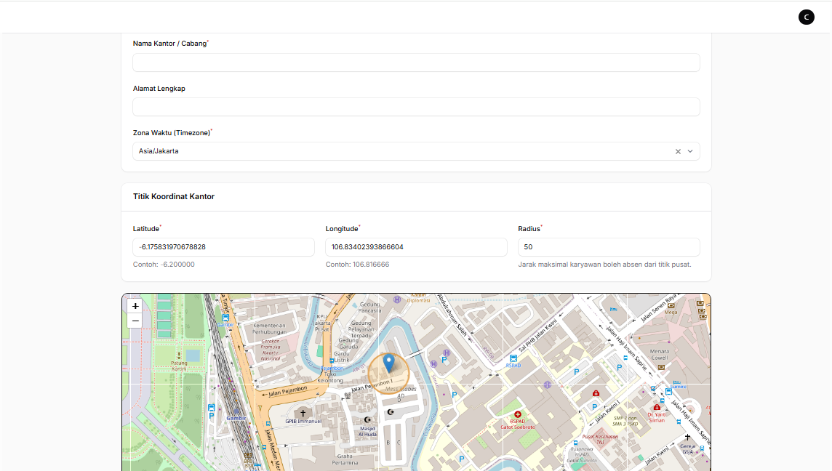The width and height of the screenshot is (832, 471).
Task: Click the GPIB Immanuel church cross icon
Action: click(x=303, y=414)
